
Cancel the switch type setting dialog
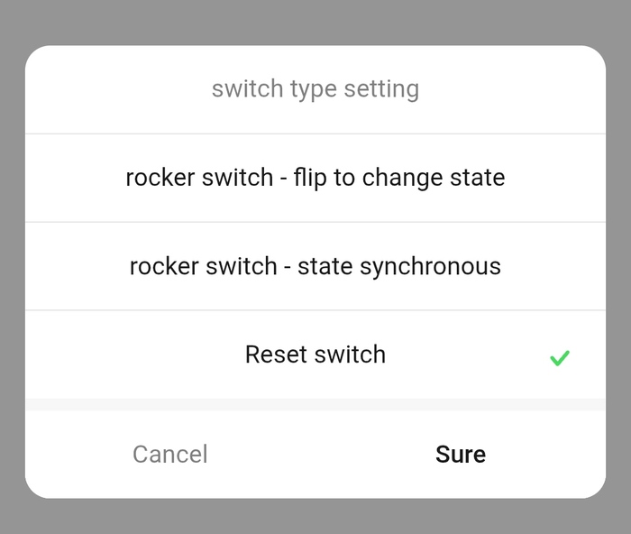[169, 454]
